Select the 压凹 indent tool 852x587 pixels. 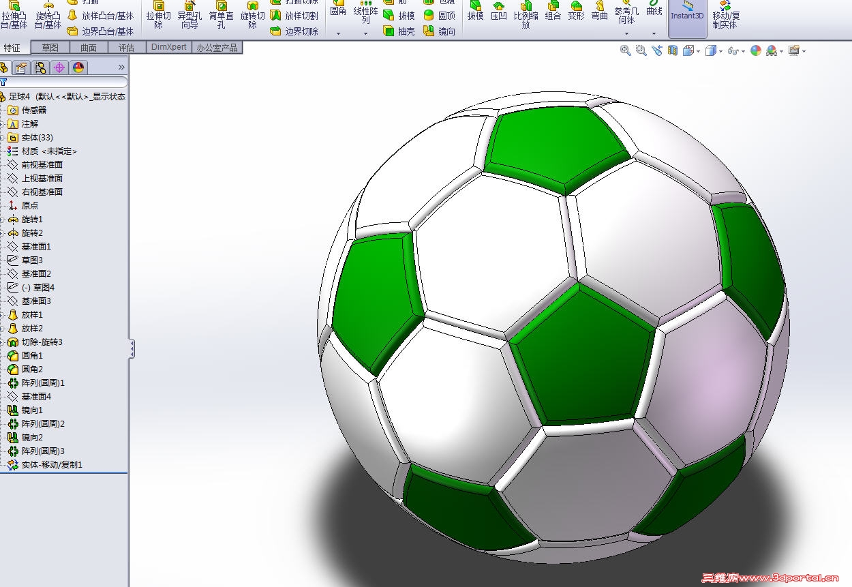click(x=499, y=11)
